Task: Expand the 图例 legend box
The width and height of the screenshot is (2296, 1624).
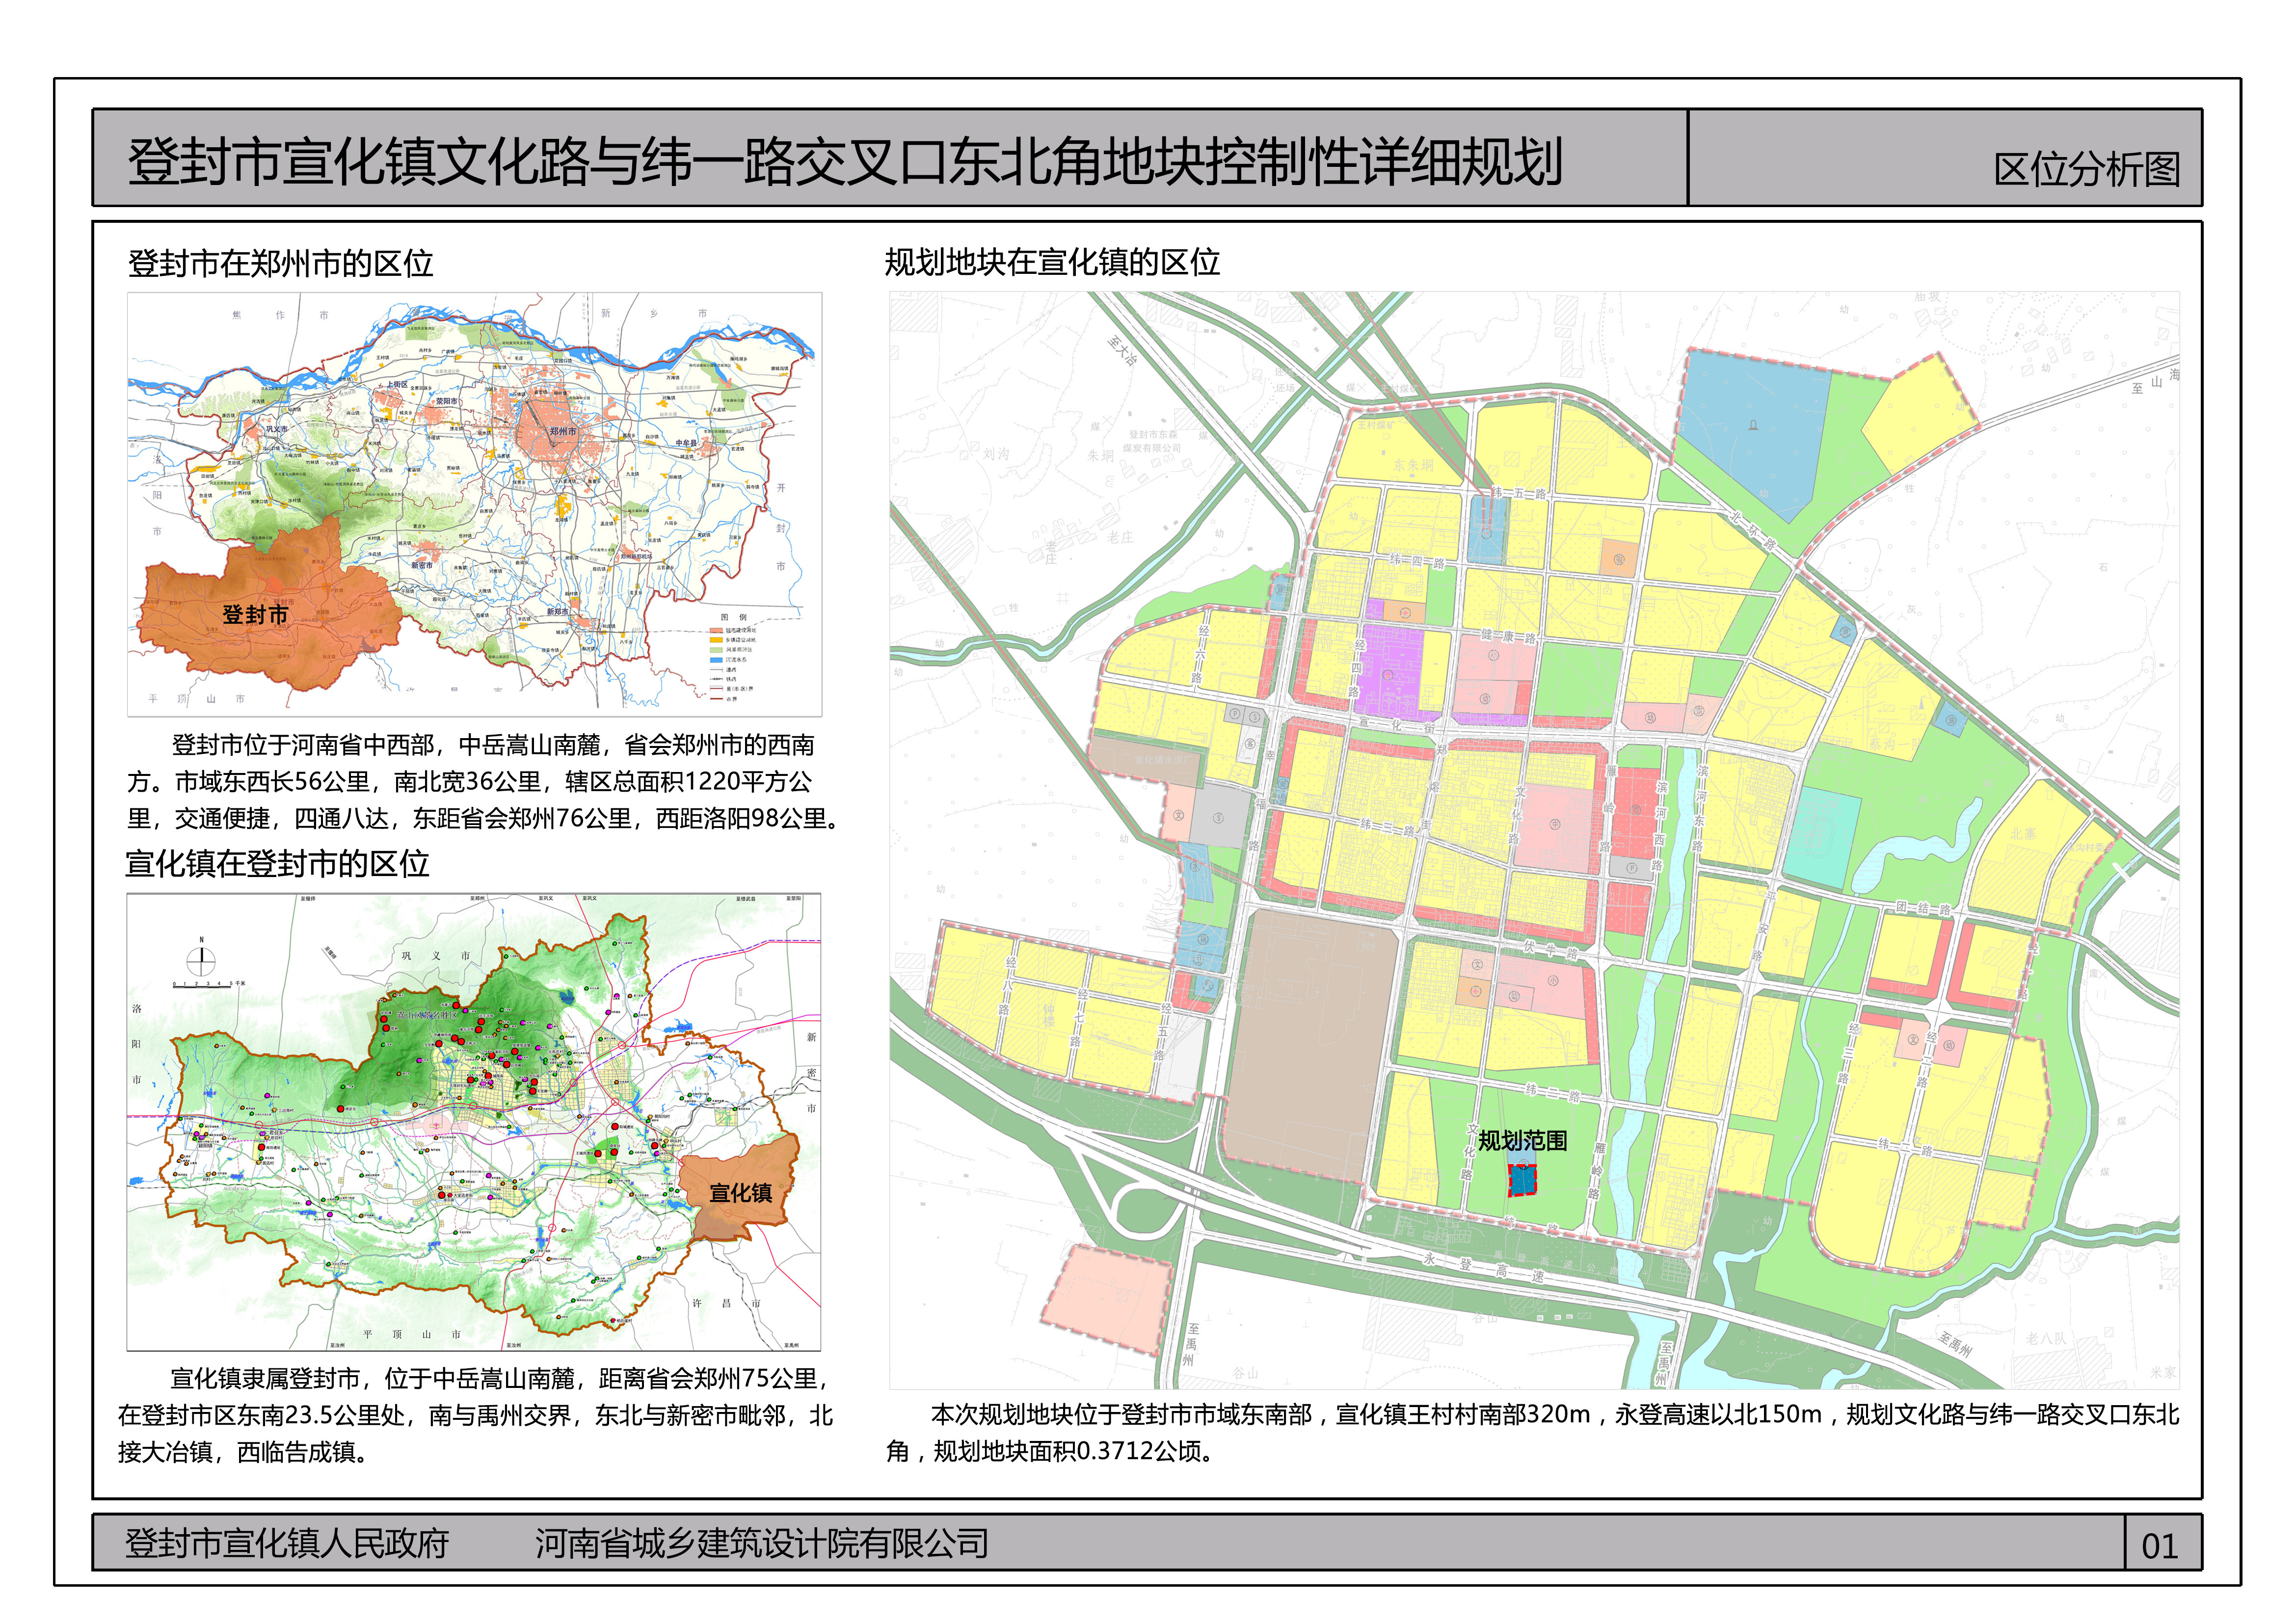Action: coord(733,618)
